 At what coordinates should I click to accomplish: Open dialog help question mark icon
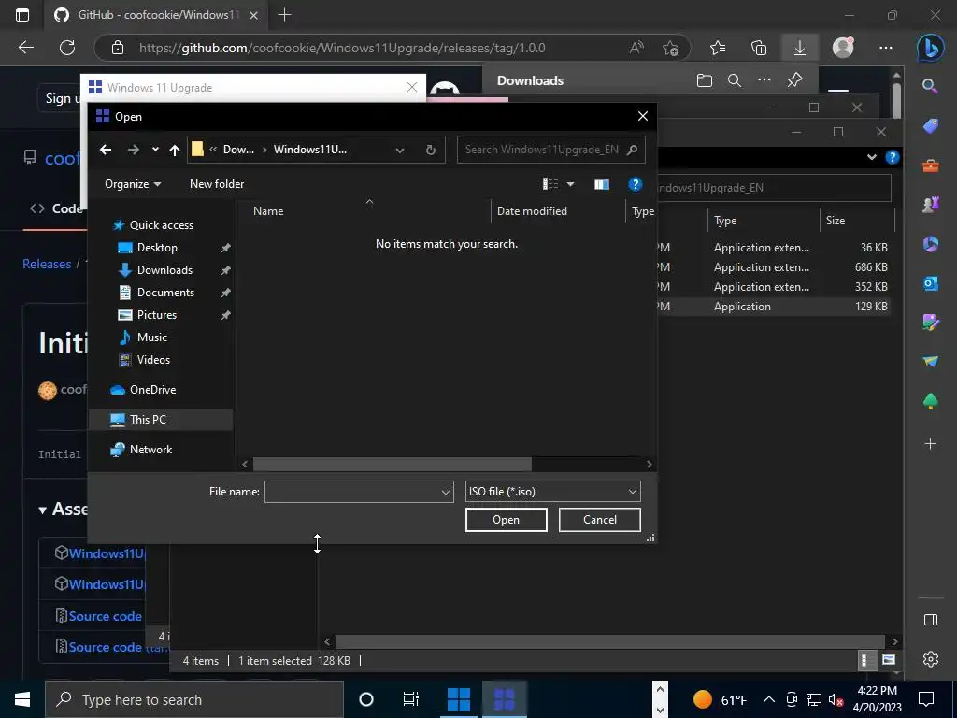tap(636, 184)
